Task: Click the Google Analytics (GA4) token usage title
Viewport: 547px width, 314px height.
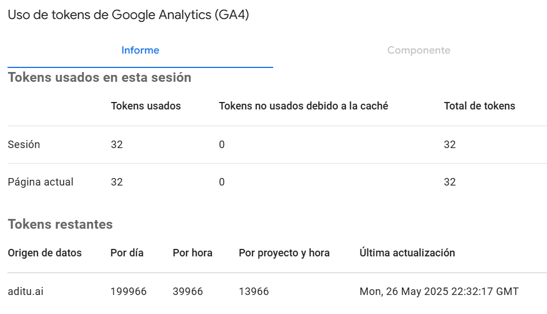Action: coord(128,16)
